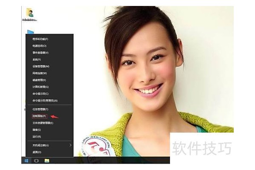The width and height of the screenshot is (255, 170).
Task: Open 控制面板(P) Control Panel
Action: [x=49, y=116]
